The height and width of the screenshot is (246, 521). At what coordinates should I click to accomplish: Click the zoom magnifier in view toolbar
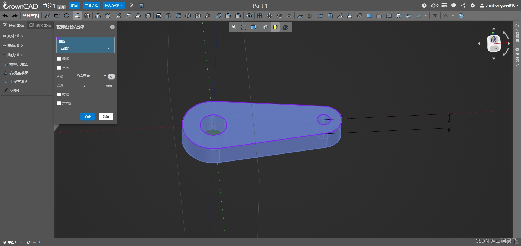click(234, 27)
